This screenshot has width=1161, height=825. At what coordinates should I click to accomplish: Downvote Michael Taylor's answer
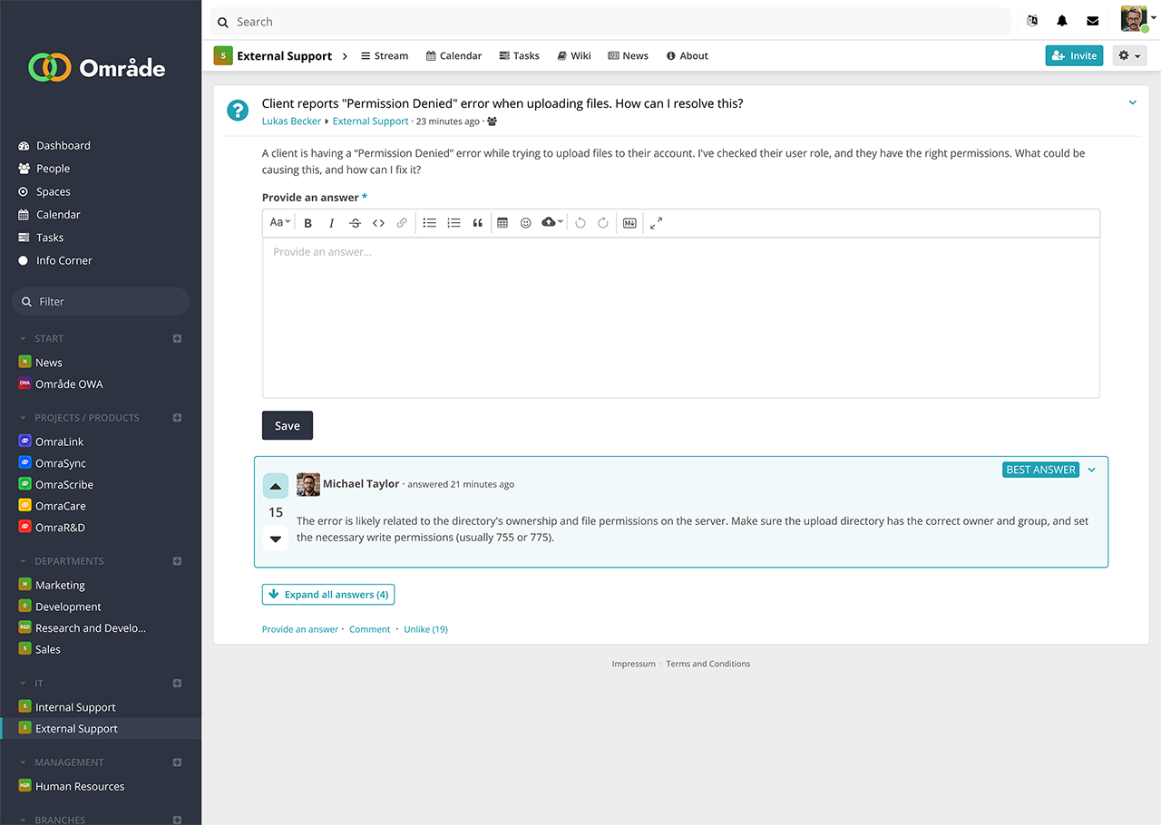pyautogui.click(x=276, y=539)
